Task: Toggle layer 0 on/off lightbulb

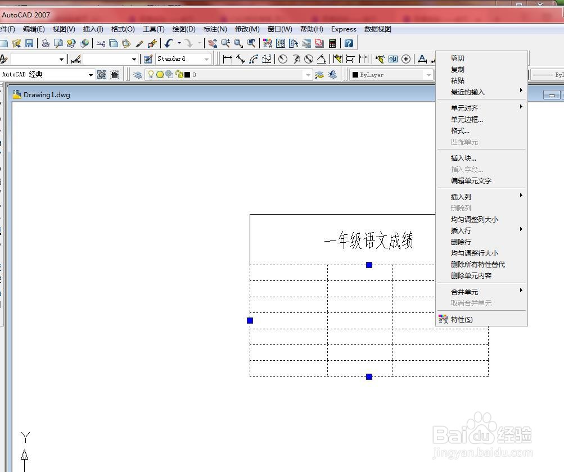Action: tap(151, 74)
